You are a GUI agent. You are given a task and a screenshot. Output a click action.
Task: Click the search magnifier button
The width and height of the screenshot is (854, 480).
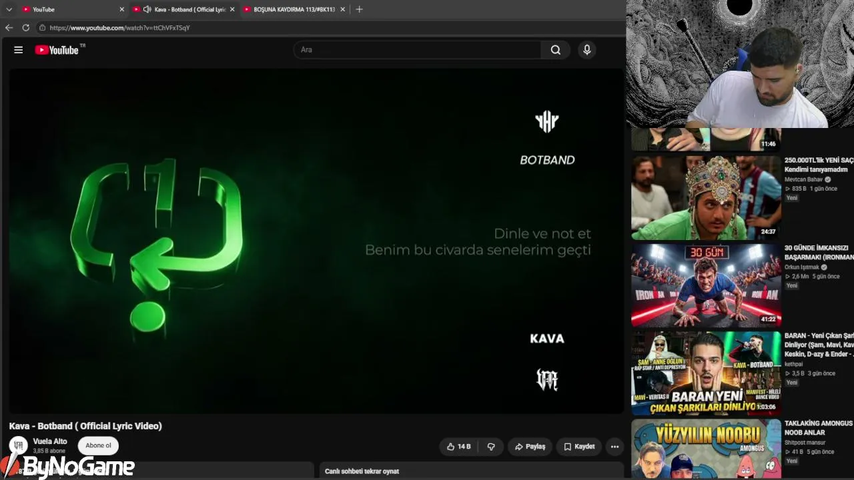555,50
